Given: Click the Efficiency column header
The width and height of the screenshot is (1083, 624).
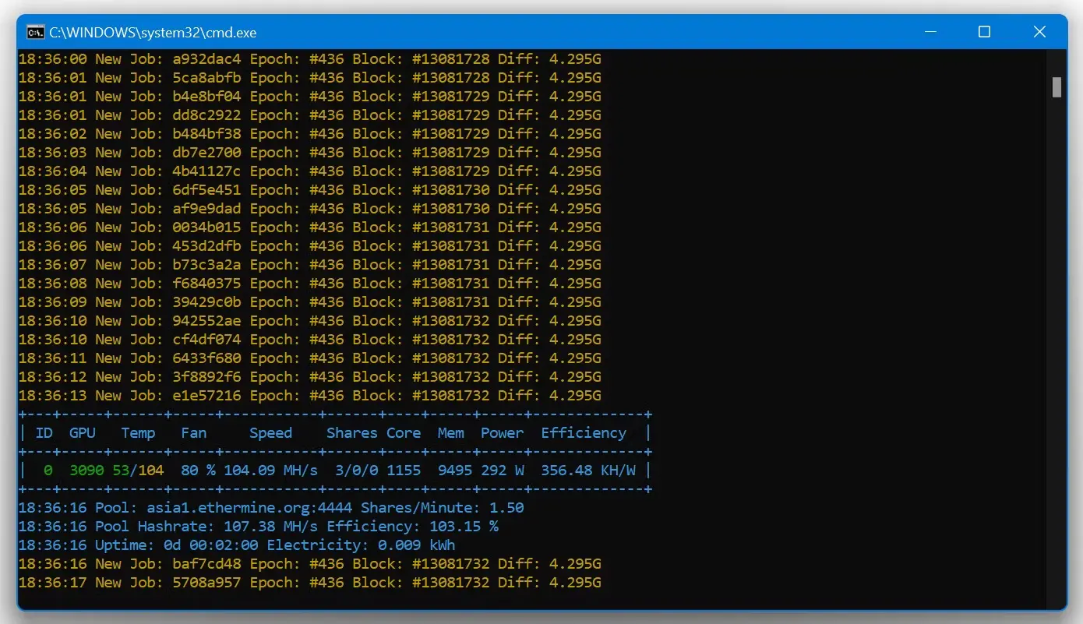Looking at the screenshot, I should pyautogui.click(x=584, y=433).
